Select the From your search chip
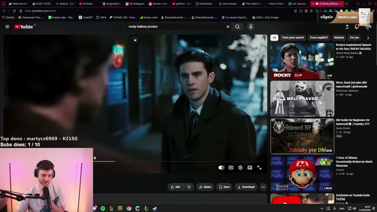The height and width of the screenshot is (212, 377). click(293, 38)
